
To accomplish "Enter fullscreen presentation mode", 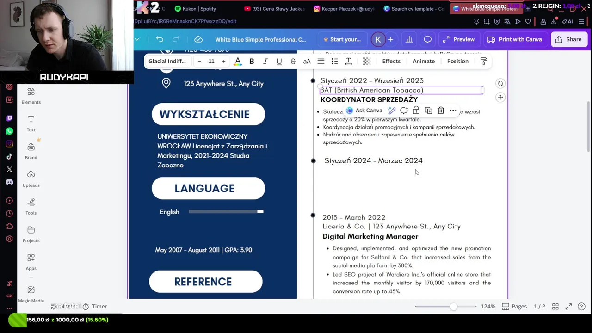I will (568, 306).
